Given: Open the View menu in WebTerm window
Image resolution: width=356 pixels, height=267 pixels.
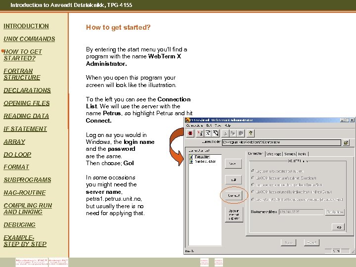Looking at the screenshot, I should (218, 125).
